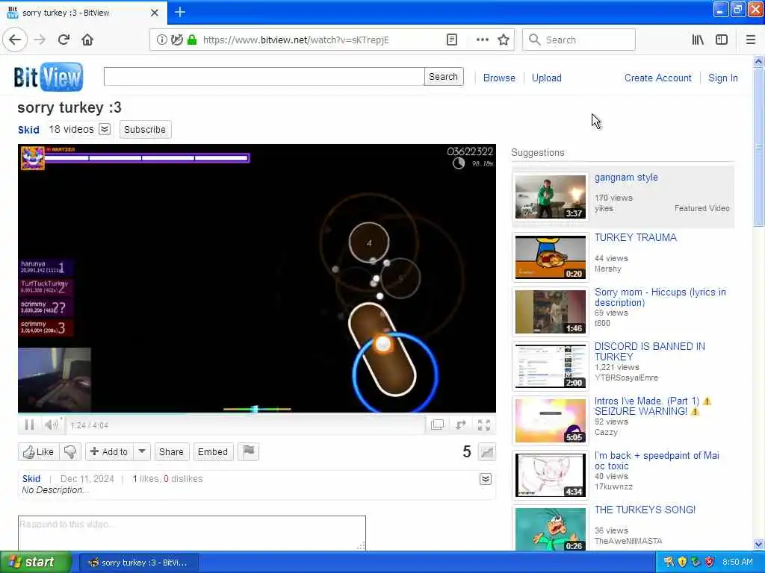Toggle the video loop icon

point(460,425)
